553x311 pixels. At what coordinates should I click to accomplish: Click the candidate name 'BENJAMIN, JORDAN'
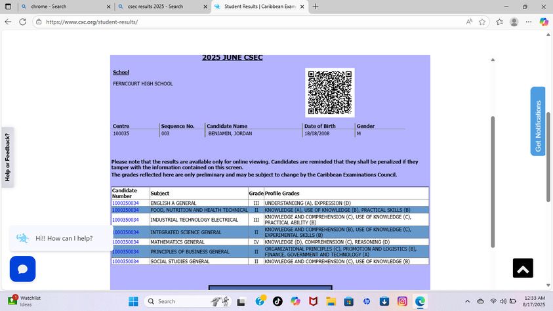(230, 133)
